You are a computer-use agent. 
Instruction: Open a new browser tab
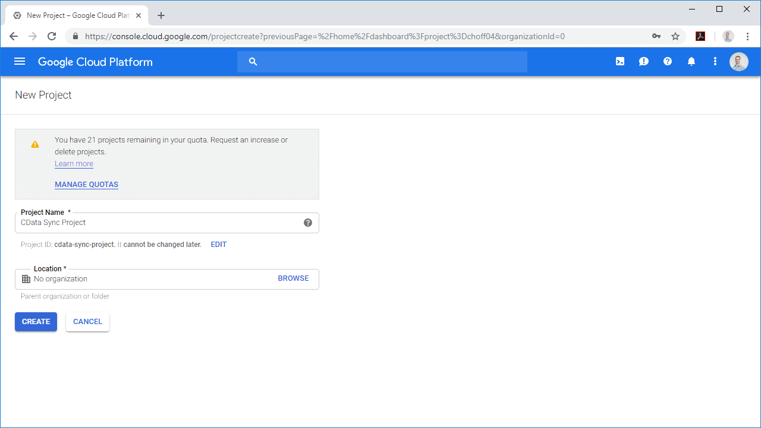[x=161, y=15]
